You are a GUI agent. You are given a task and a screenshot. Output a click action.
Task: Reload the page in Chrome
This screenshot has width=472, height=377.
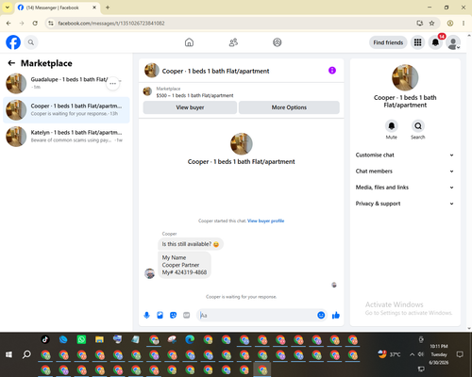(35, 24)
